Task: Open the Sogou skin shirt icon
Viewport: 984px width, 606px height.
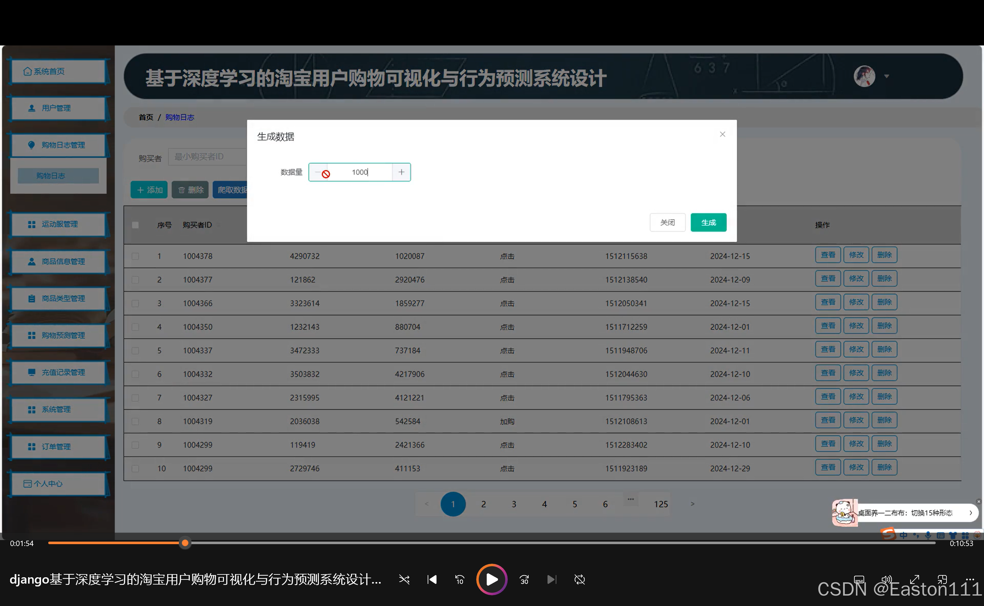Action: click(x=953, y=536)
